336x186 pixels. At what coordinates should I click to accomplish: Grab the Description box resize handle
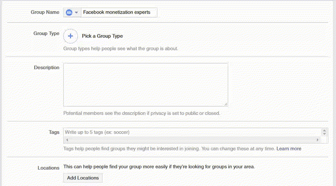226,104
